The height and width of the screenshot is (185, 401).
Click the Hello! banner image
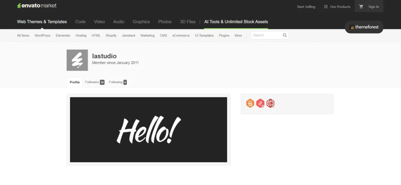(x=148, y=129)
